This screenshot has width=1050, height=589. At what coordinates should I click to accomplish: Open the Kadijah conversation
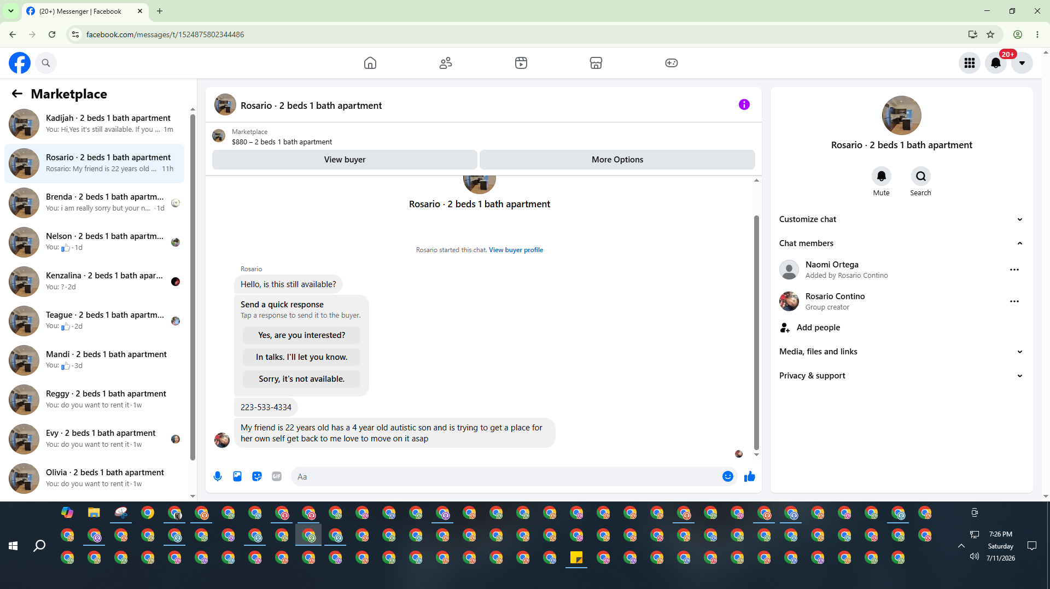point(94,124)
